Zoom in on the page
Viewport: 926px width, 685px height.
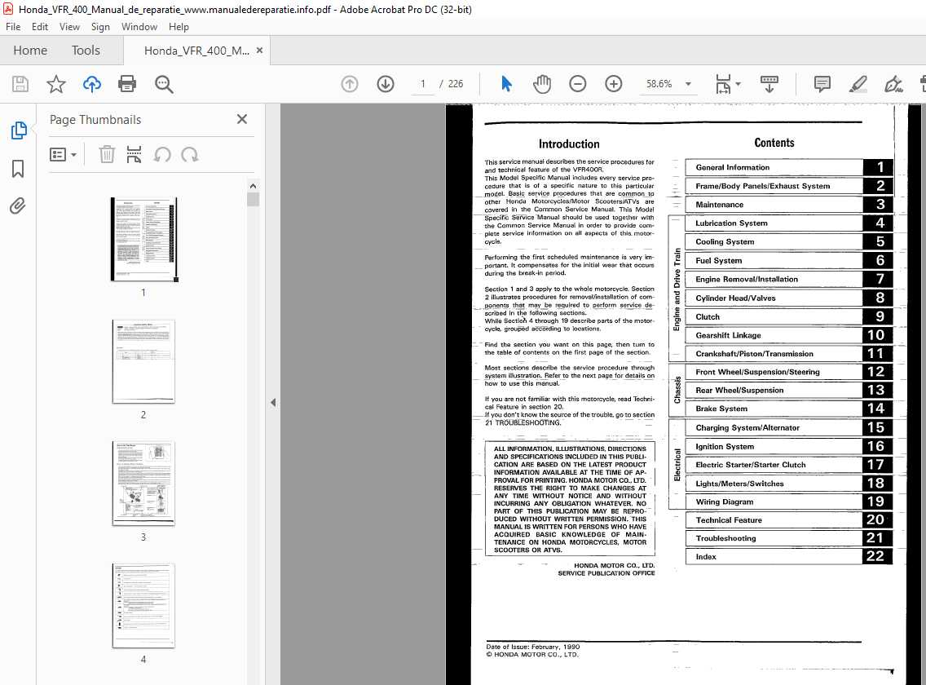coord(614,84)
